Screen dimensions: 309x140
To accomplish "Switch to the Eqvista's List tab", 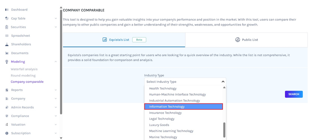I will (124, 40).
